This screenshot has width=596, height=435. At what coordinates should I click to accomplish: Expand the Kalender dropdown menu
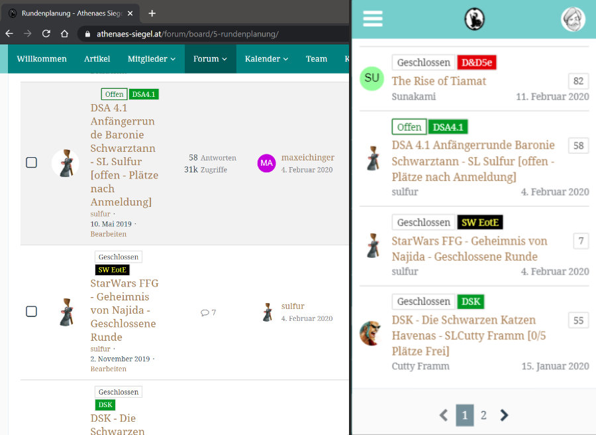(x=266, y=59)
